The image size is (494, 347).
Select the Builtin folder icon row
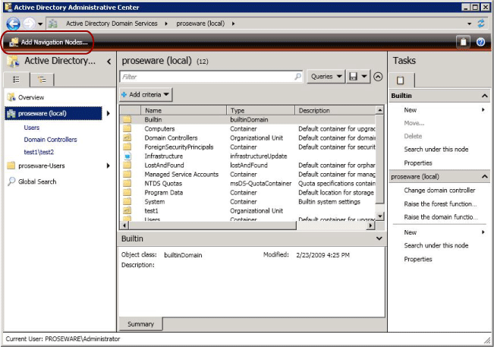(x=127, y=120)
